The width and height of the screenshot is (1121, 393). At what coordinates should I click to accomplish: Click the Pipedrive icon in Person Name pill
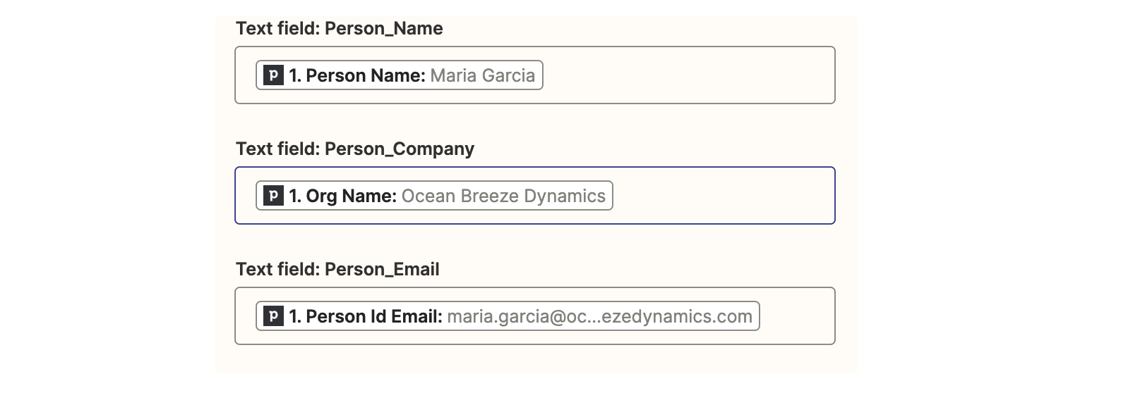tap(273, 75)
